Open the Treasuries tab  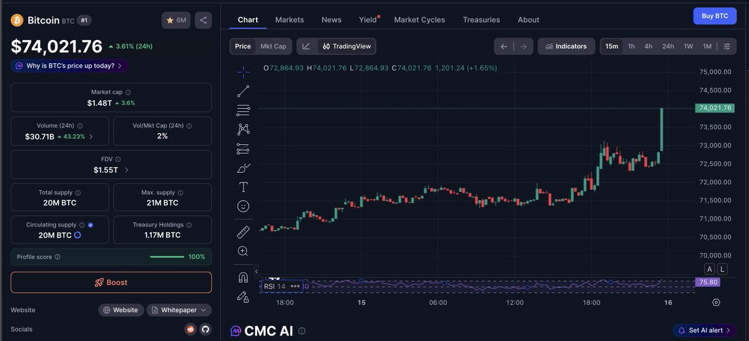click(481, 19)
